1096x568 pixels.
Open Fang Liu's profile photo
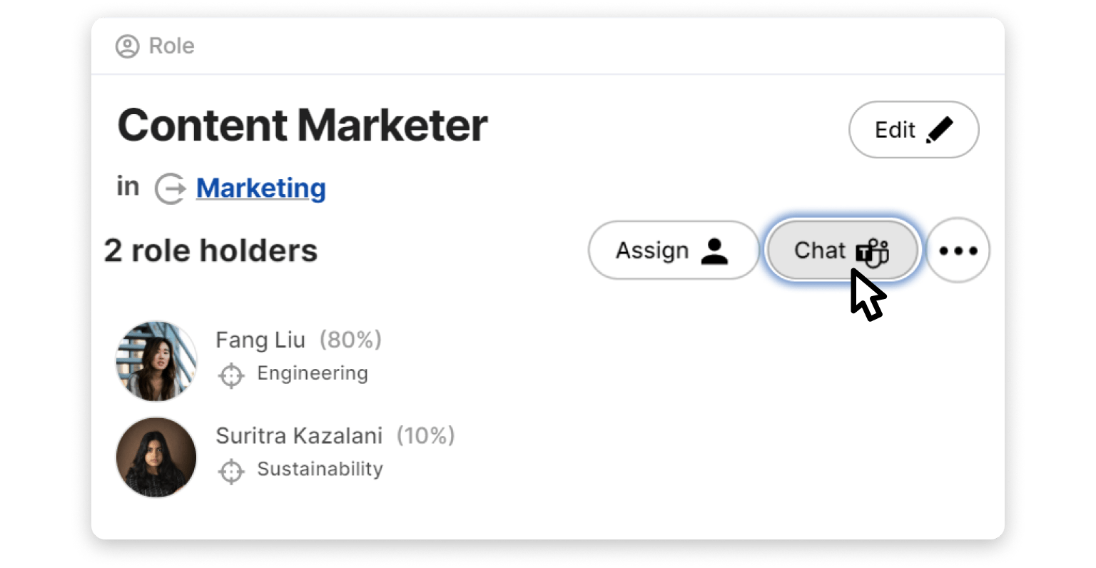pos(156,360)
